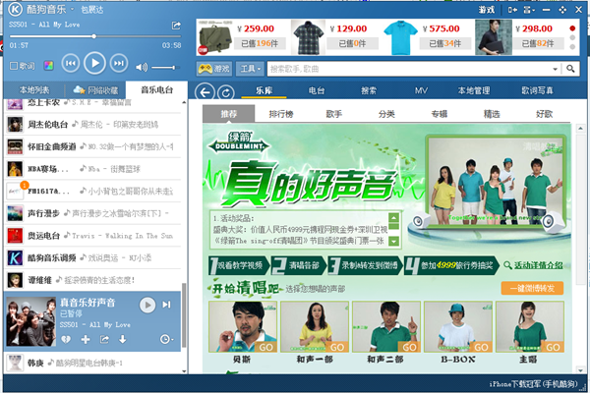Expand the KuGou title dropdown arrow
This screenshot has height=393, width=590.
tap(72, 9)
